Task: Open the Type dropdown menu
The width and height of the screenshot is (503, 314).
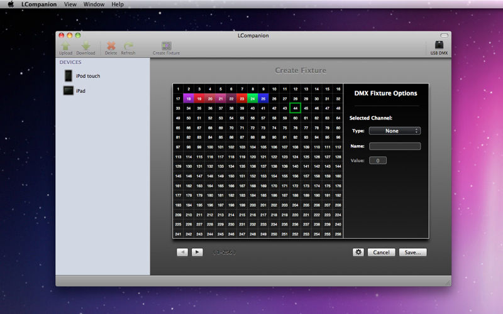Action: pos(394,131)
